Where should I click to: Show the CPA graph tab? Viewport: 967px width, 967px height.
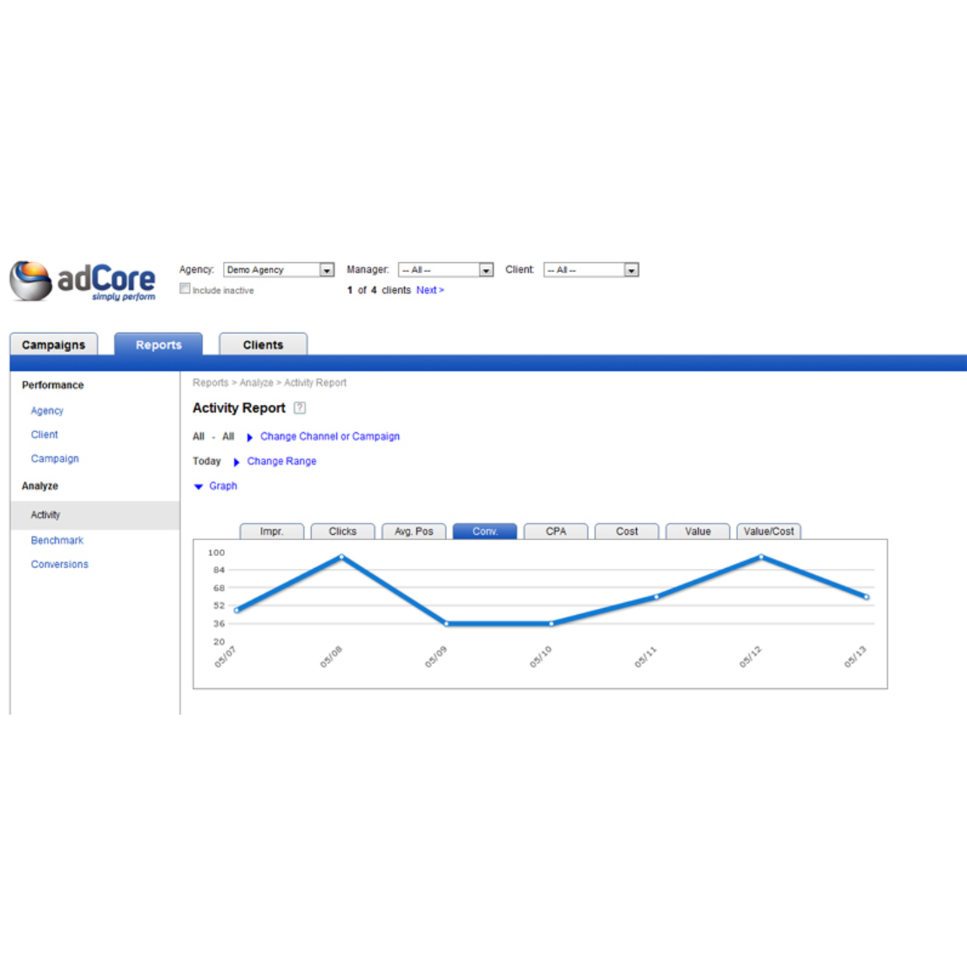[556, 531]
